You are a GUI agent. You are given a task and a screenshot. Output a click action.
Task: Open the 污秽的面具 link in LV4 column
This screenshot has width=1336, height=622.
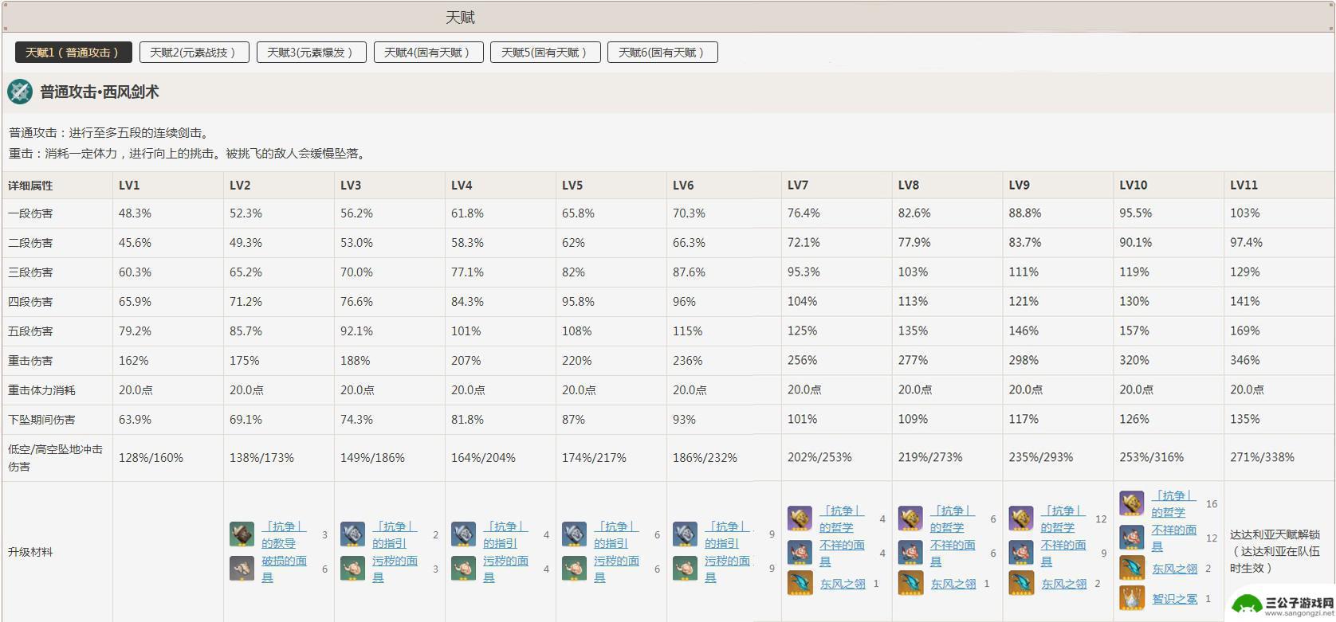[x=505, y=569]
